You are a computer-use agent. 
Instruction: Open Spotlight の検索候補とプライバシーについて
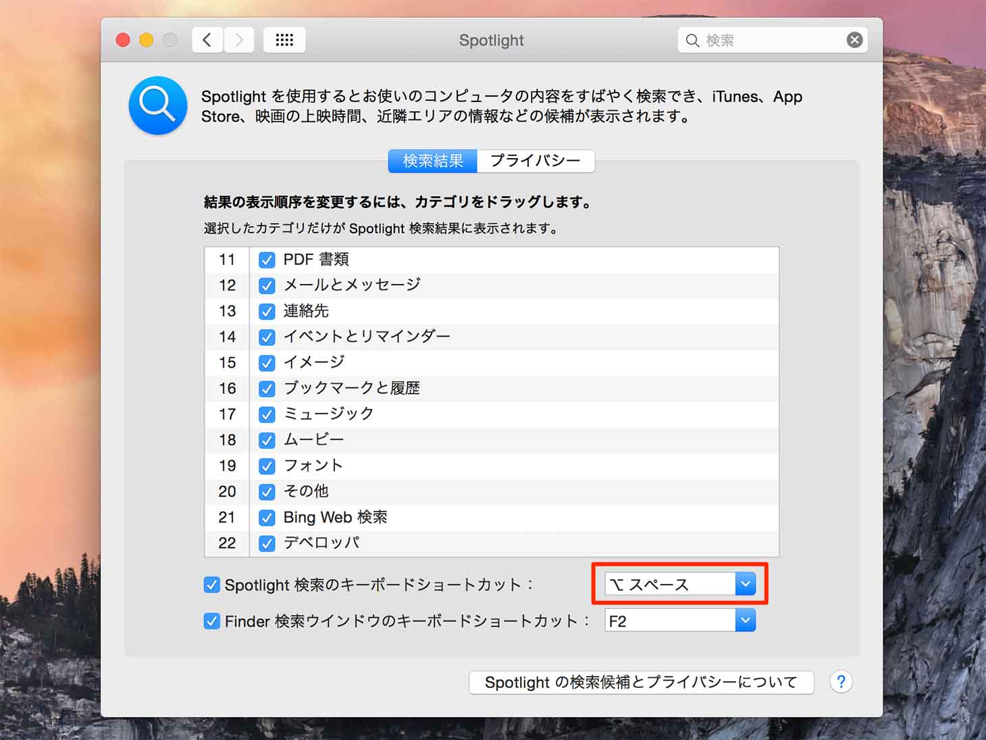(x=641, y=682)
